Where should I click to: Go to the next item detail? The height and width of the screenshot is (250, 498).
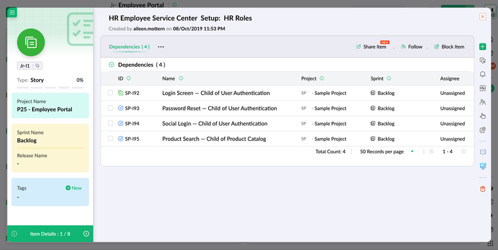coord(86,234)
